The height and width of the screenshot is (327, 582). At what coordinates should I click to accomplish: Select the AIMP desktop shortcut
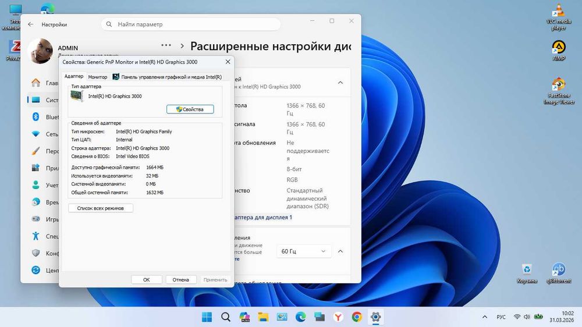click(559, 51)
